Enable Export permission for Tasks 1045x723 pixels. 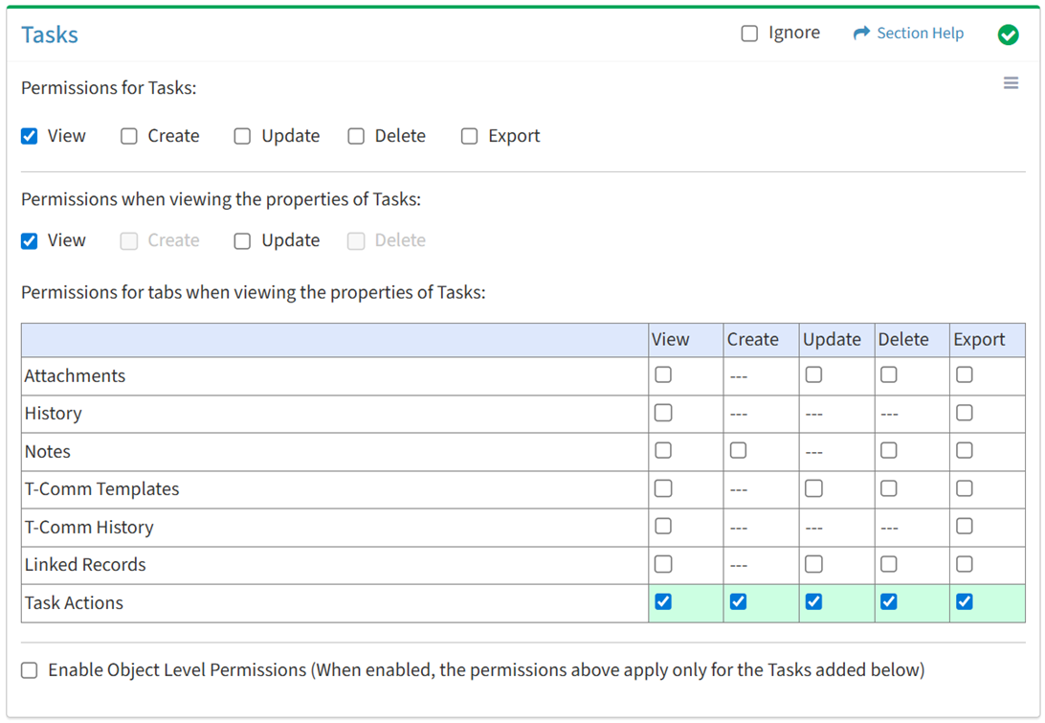469,136
